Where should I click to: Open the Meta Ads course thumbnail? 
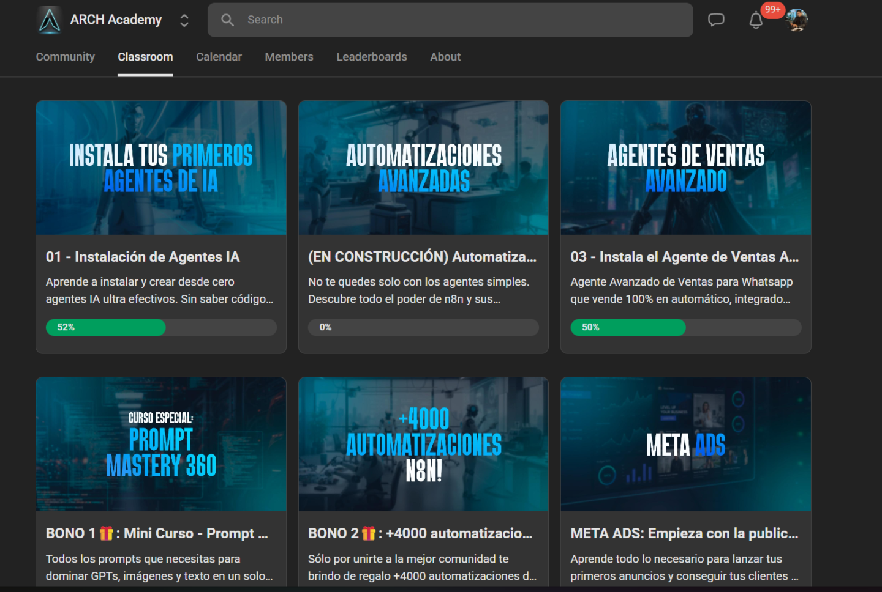pos(685,444)
